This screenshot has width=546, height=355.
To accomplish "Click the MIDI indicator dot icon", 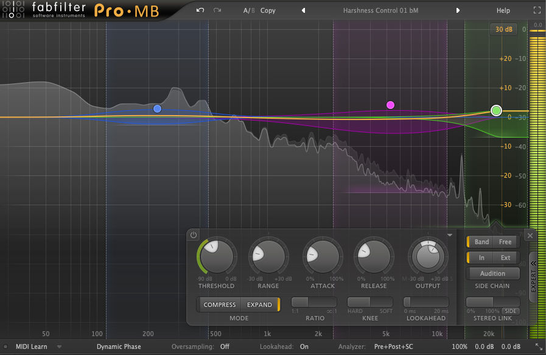I will pyautogui.click(x=5, y=347).
